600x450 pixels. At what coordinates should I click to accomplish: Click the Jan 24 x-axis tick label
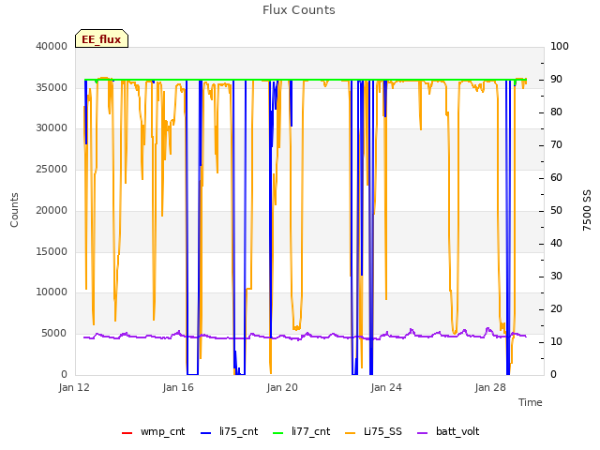click(x=386, y=387)
